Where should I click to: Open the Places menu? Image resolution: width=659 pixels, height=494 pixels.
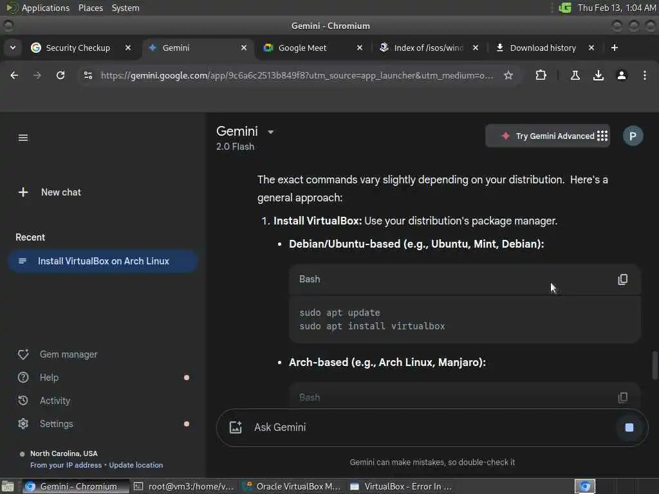pos(90,8)
